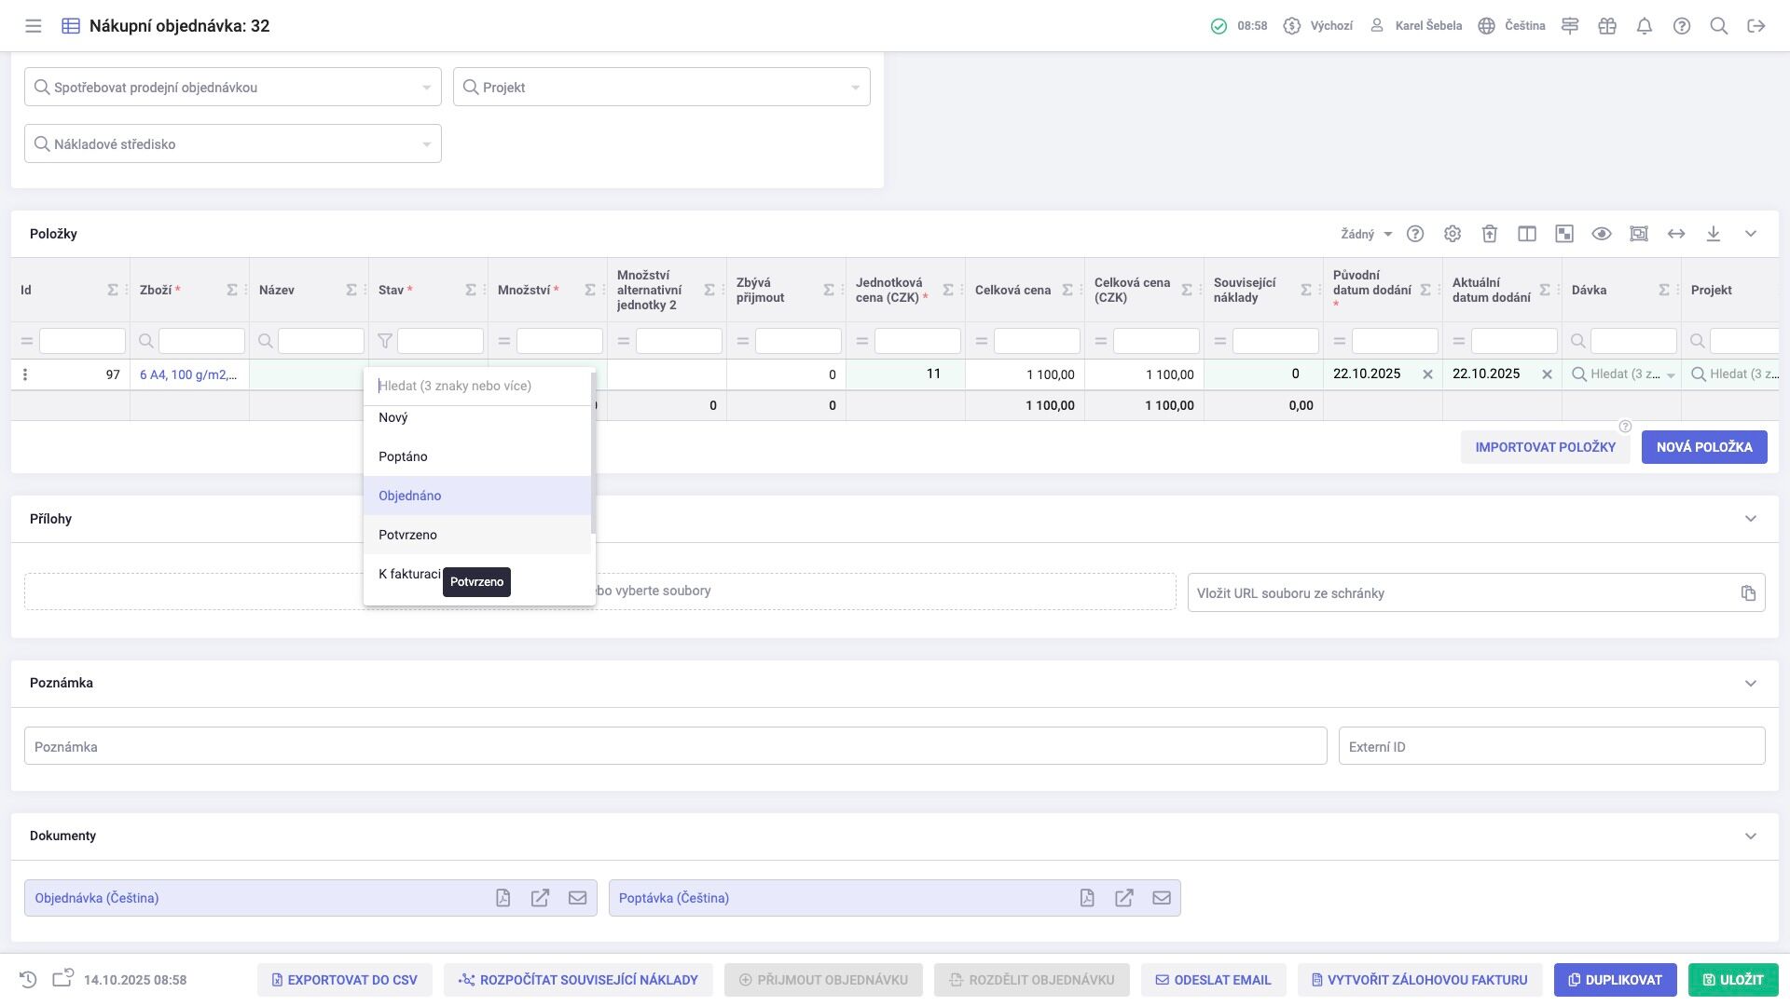Image resolution: width=1790 pixels, height=1006 pixels.
Task: Toggle column visibility eye icon
Action: (1602, 234)
